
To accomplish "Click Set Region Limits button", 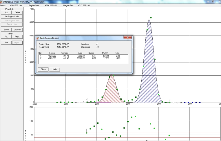I will 12,16.
